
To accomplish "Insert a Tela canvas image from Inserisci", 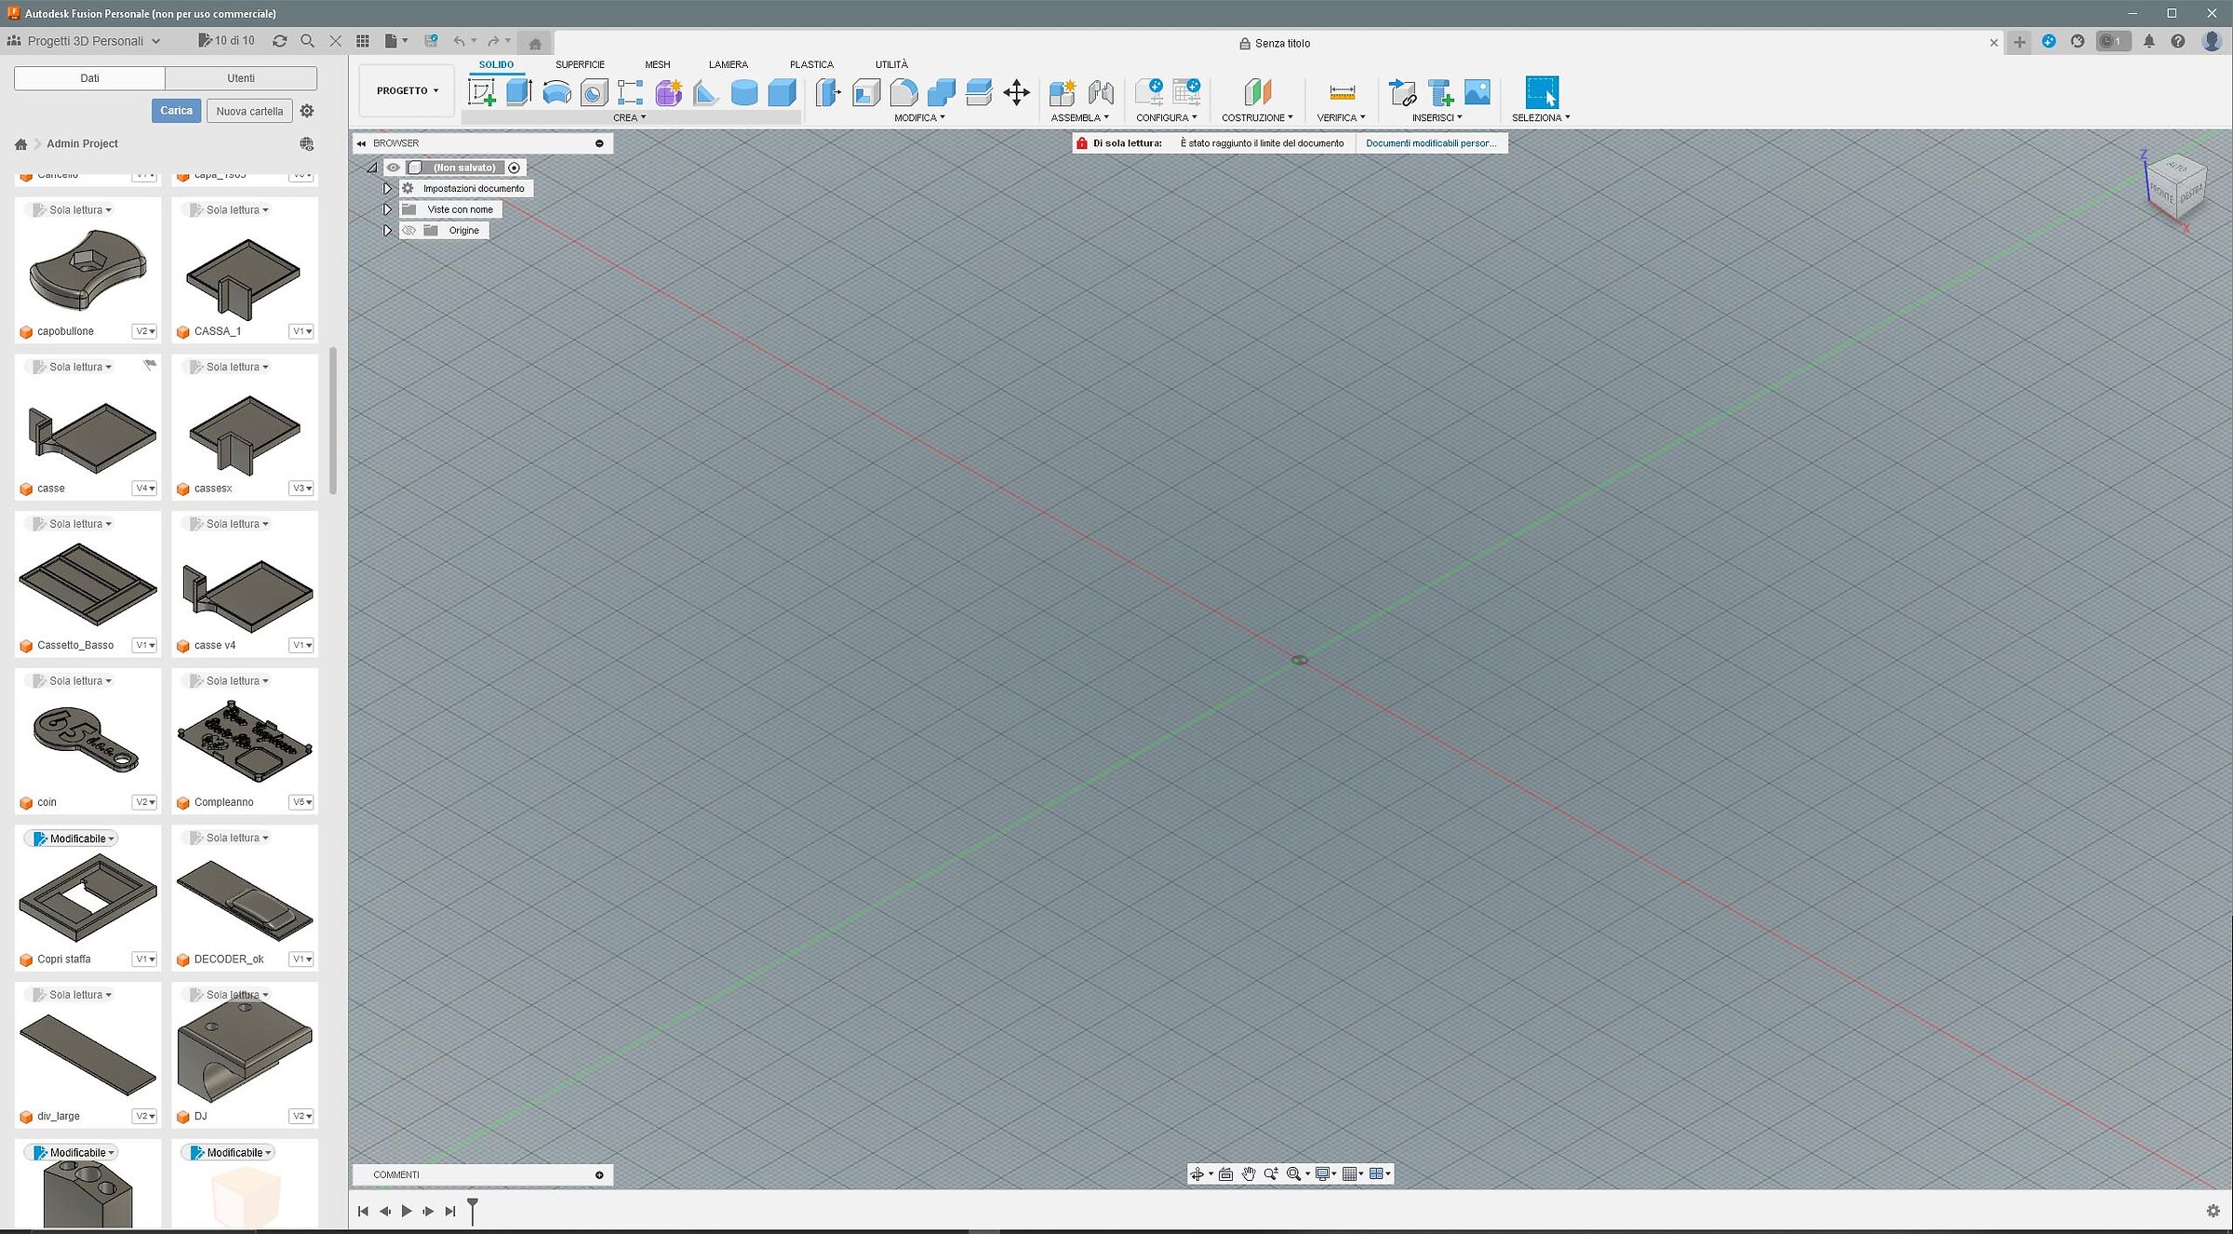I will (x=1477, y=92).
